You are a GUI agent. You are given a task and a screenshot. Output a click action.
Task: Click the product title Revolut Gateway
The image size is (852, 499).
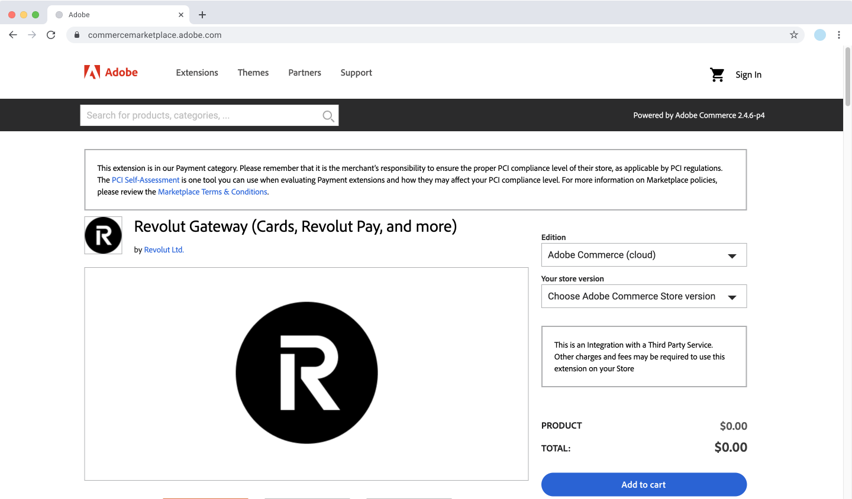295,226
